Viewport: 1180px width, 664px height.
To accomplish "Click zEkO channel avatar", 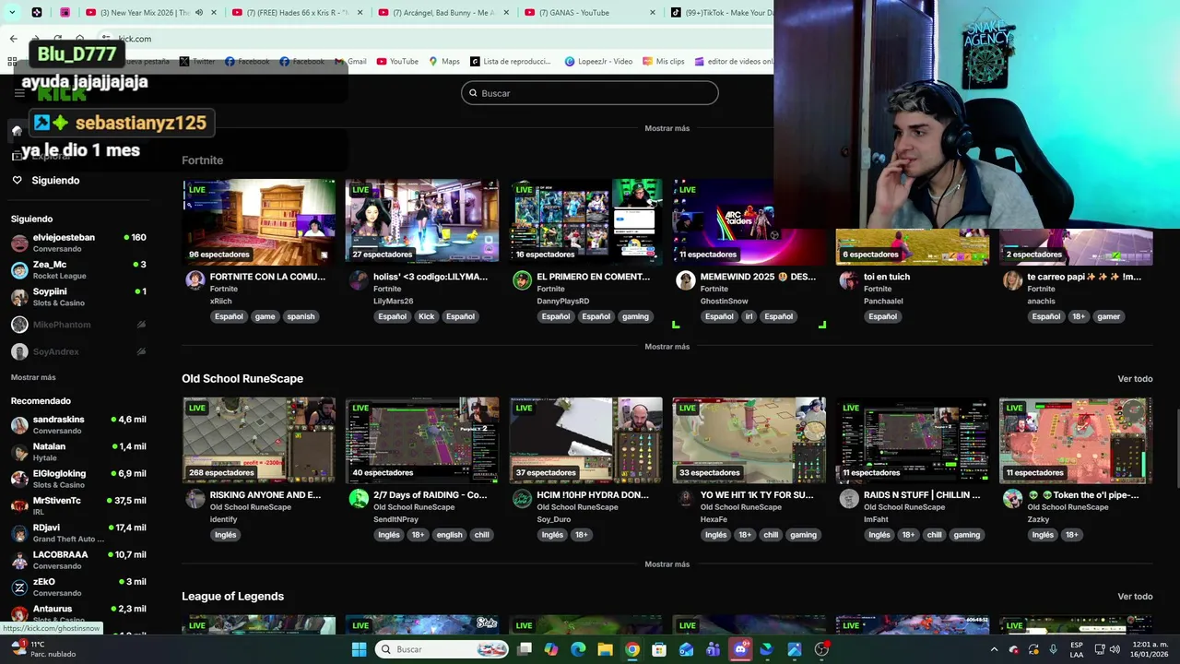I will click(19, 587).
